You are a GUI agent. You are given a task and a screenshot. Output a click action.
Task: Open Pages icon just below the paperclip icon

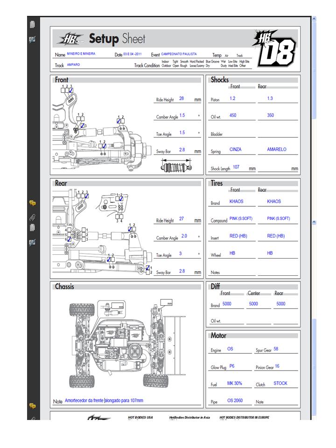click(32, 228)
